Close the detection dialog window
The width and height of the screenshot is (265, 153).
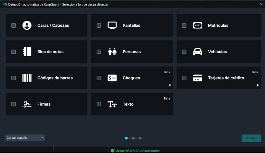pos(261,4)
